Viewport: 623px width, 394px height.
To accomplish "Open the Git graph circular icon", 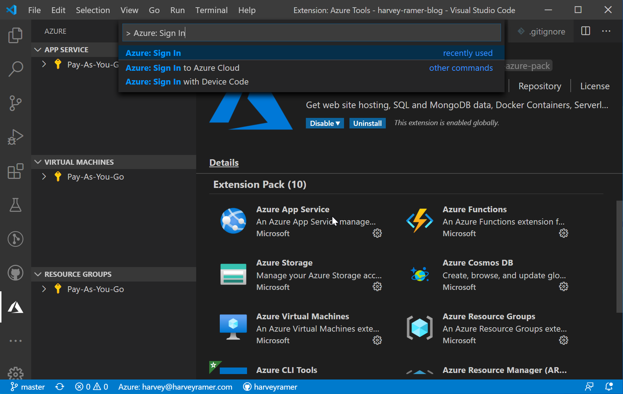I will (15, 239).
